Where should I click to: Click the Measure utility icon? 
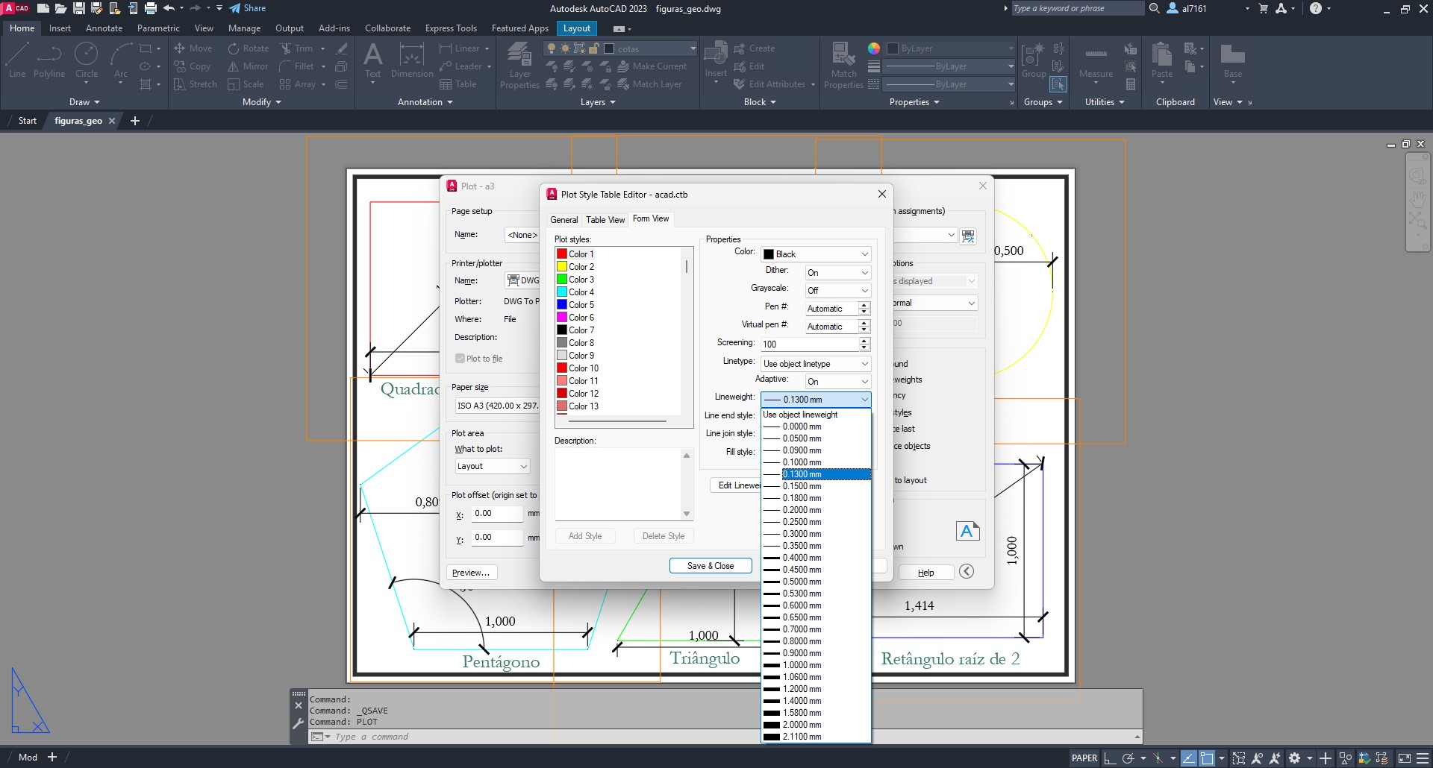pyautogui.click(x=1096, y=60)
